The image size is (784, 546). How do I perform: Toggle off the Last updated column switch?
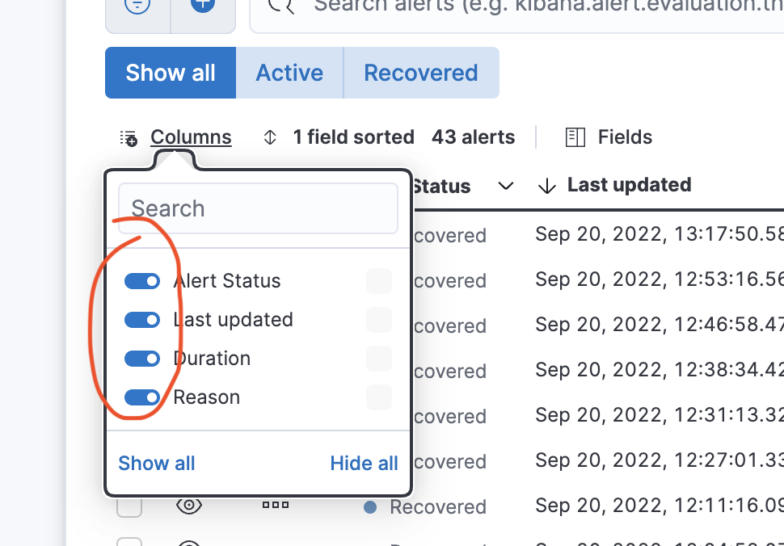pyautogui.click(x=142, y=320)
